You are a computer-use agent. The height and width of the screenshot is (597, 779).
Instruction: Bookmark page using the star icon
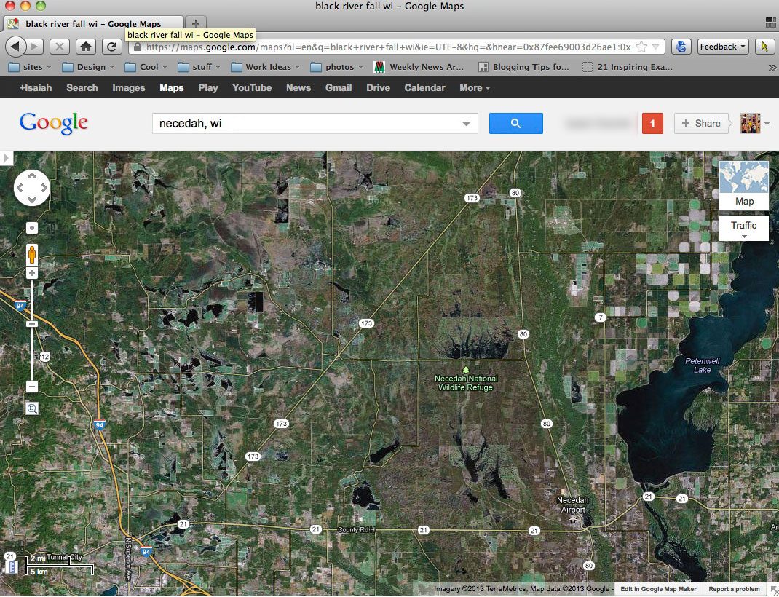641,47
